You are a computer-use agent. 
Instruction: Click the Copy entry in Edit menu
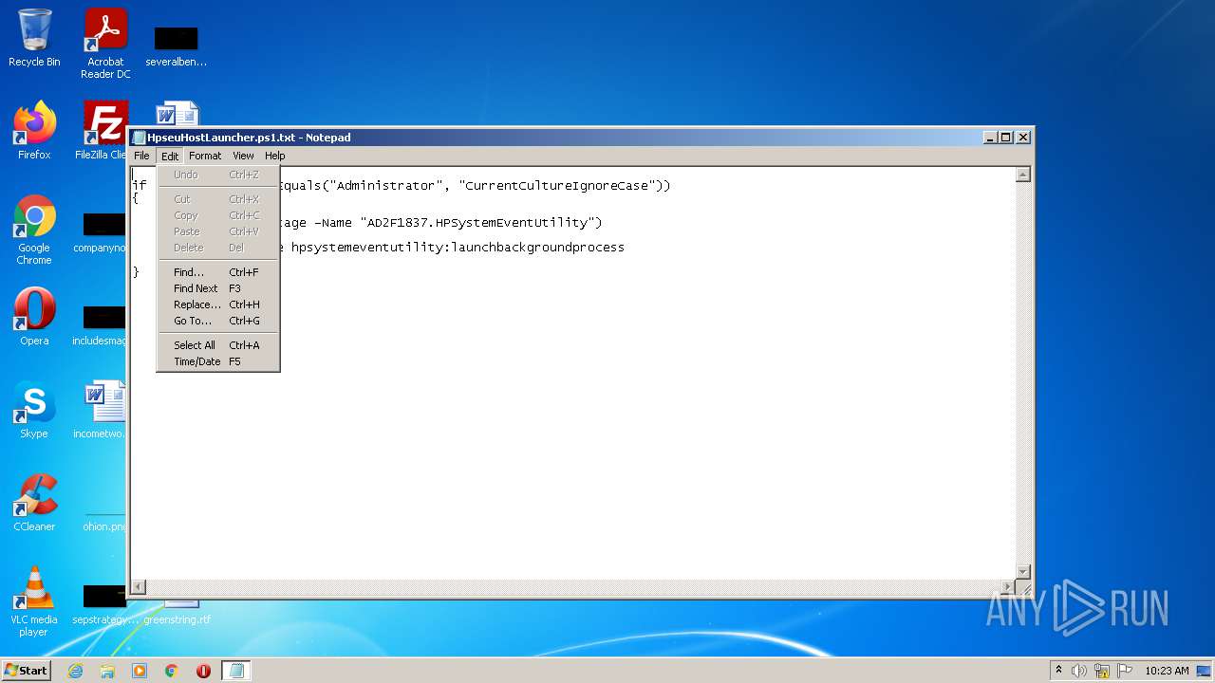coord(217,215)
